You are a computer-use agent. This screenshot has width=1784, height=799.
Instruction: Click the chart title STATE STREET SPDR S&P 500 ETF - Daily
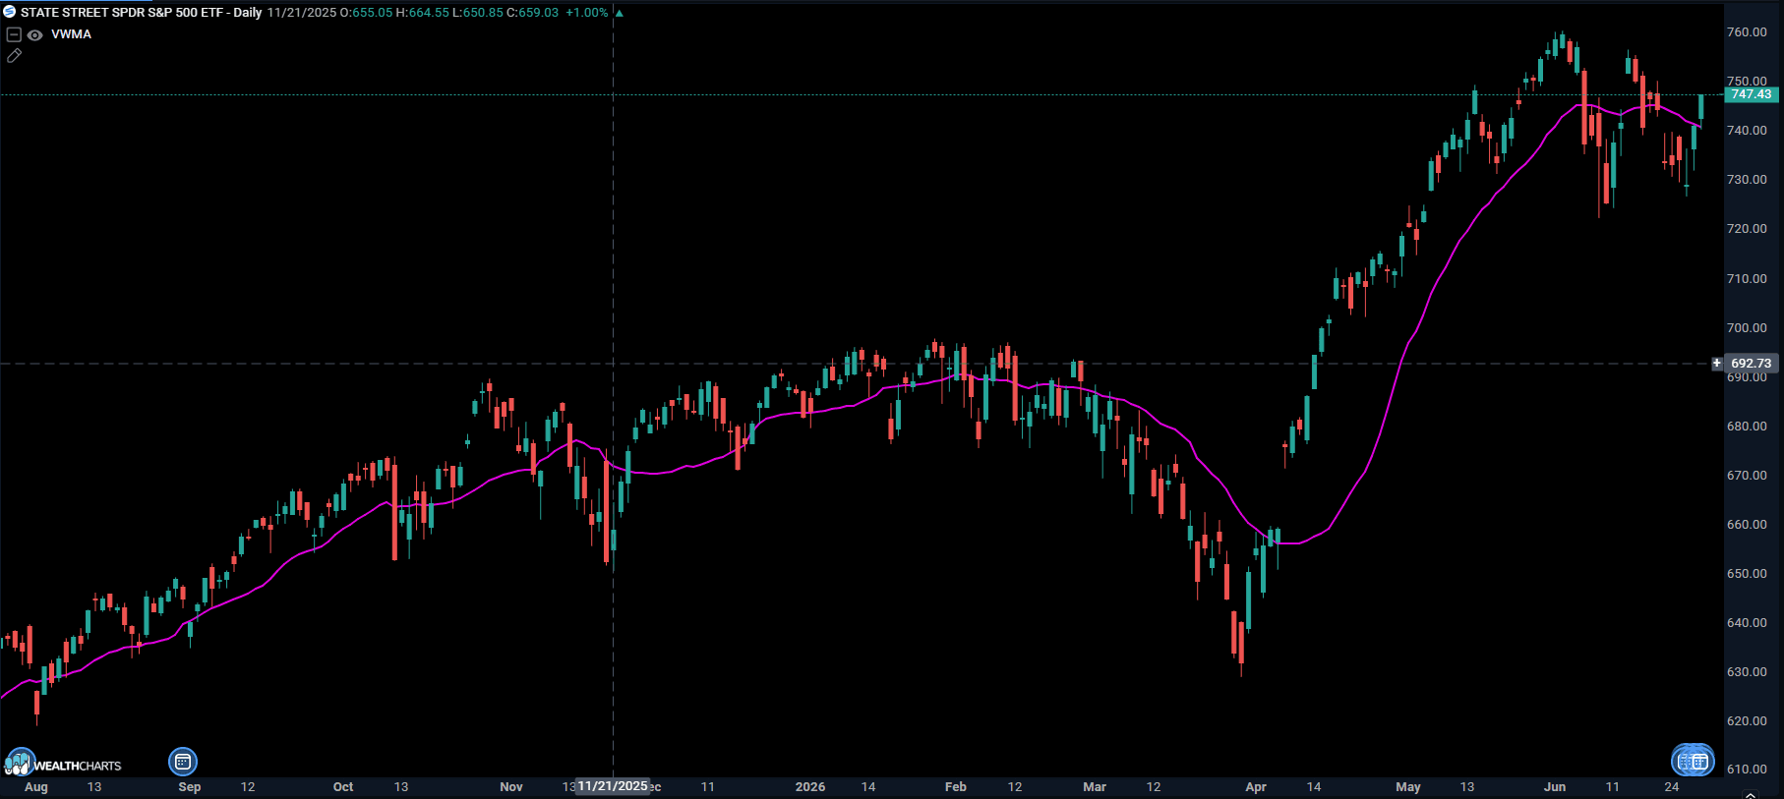point(141,13)
